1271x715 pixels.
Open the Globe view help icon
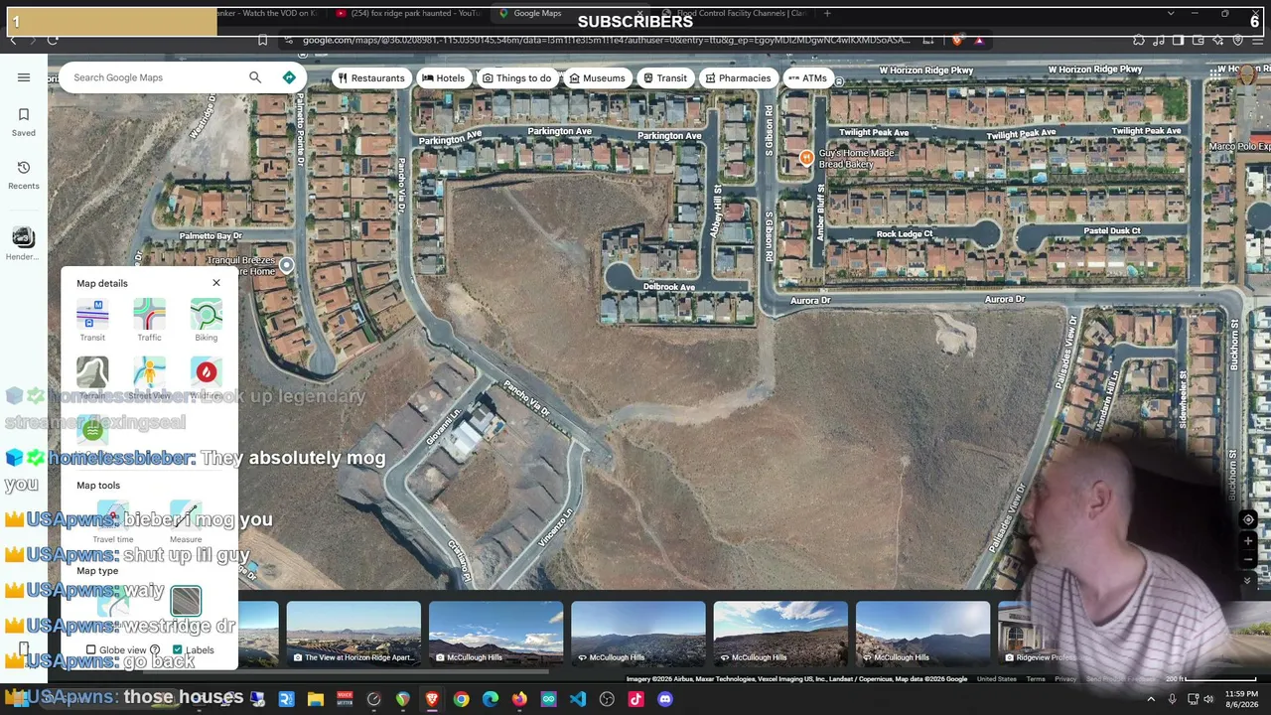pyautogui.click(x=155, y=650)
